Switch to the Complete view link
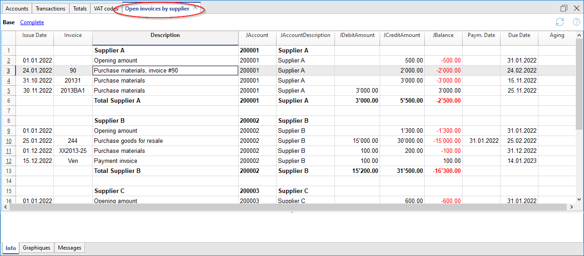The width and height of the screenshot is (584, 256). point(32,22)
